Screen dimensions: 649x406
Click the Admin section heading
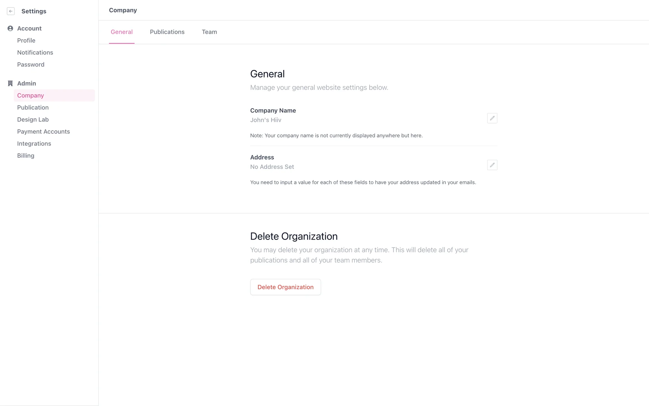27,83
